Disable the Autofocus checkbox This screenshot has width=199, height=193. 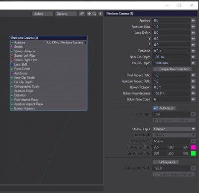[x=155, y=108]
